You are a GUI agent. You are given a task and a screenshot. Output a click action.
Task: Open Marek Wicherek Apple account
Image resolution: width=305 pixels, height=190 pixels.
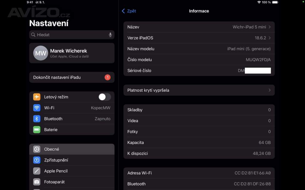point(72,53)
